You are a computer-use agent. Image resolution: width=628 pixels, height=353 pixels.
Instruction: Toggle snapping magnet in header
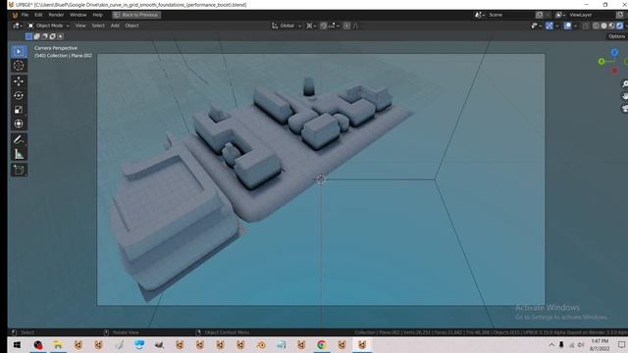point(323,25)
